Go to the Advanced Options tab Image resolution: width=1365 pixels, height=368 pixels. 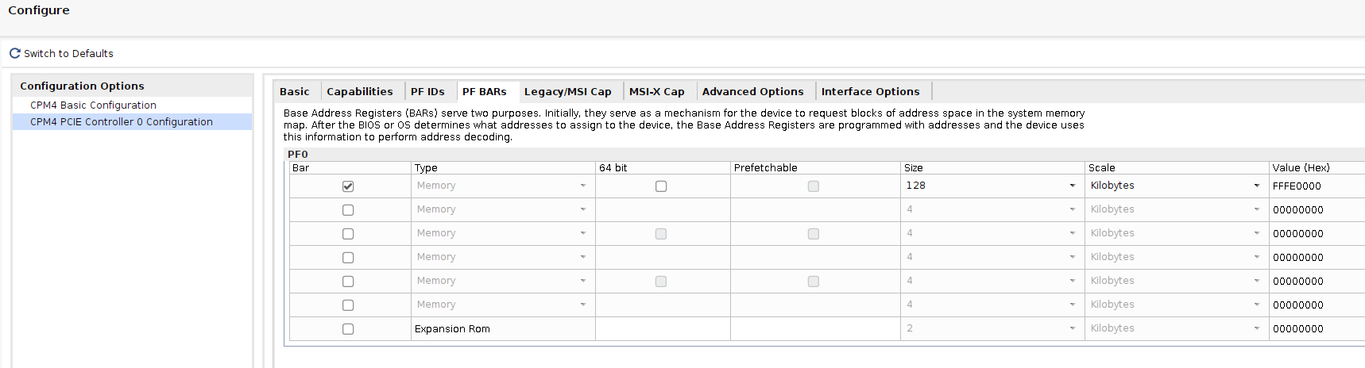pos(753,92)
